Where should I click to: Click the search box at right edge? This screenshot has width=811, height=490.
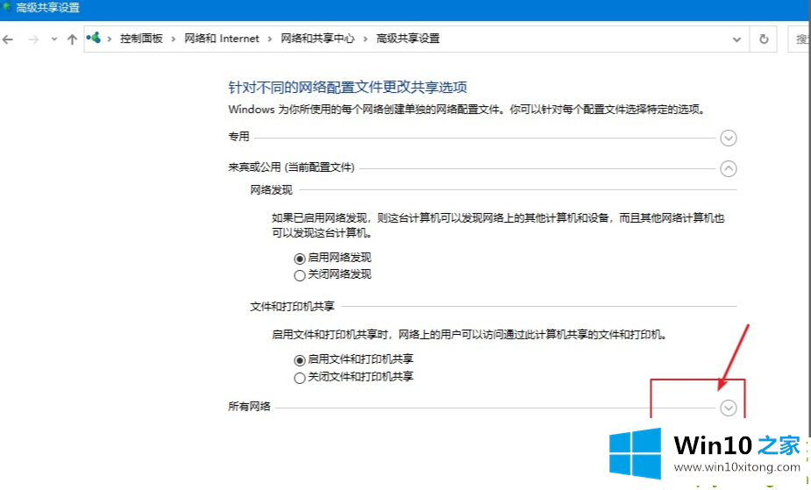click(801, 39)
